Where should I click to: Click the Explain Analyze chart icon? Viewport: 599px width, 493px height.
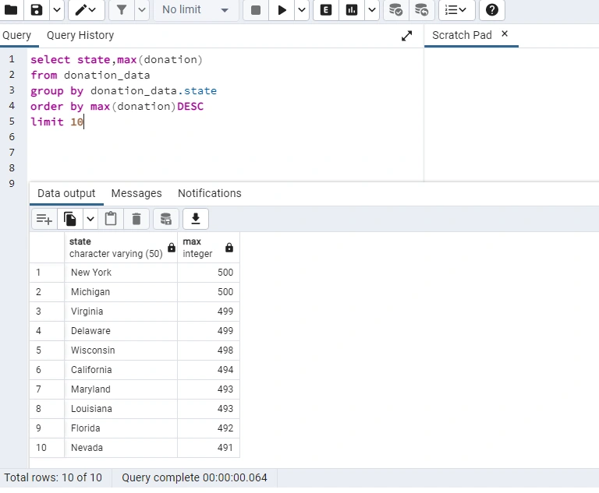coord(352,10)
